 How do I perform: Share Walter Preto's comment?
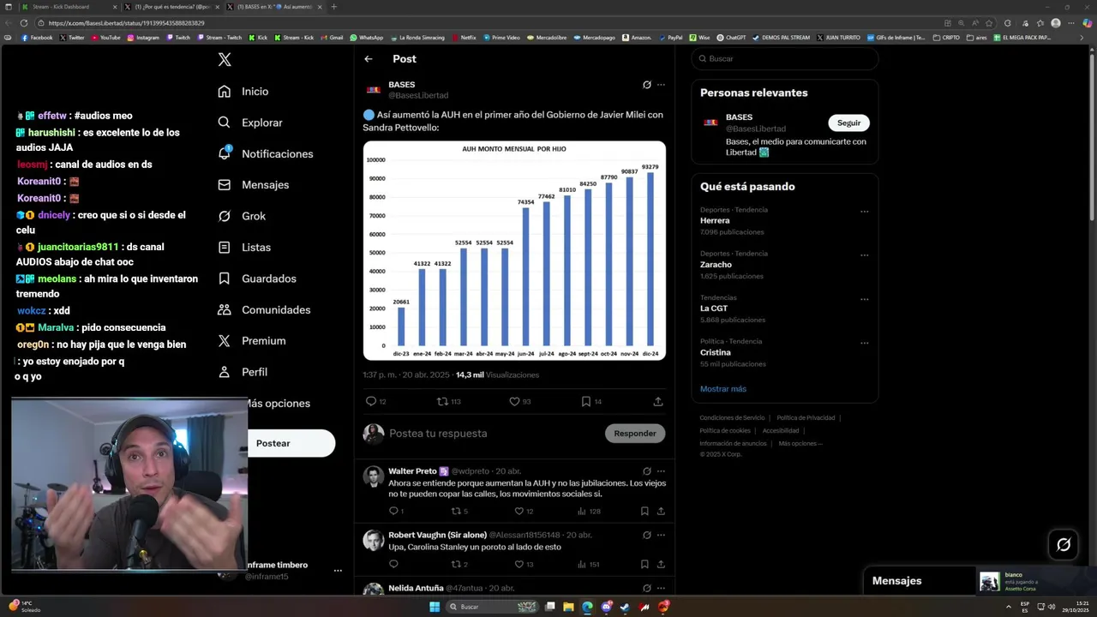pos(661,511)
